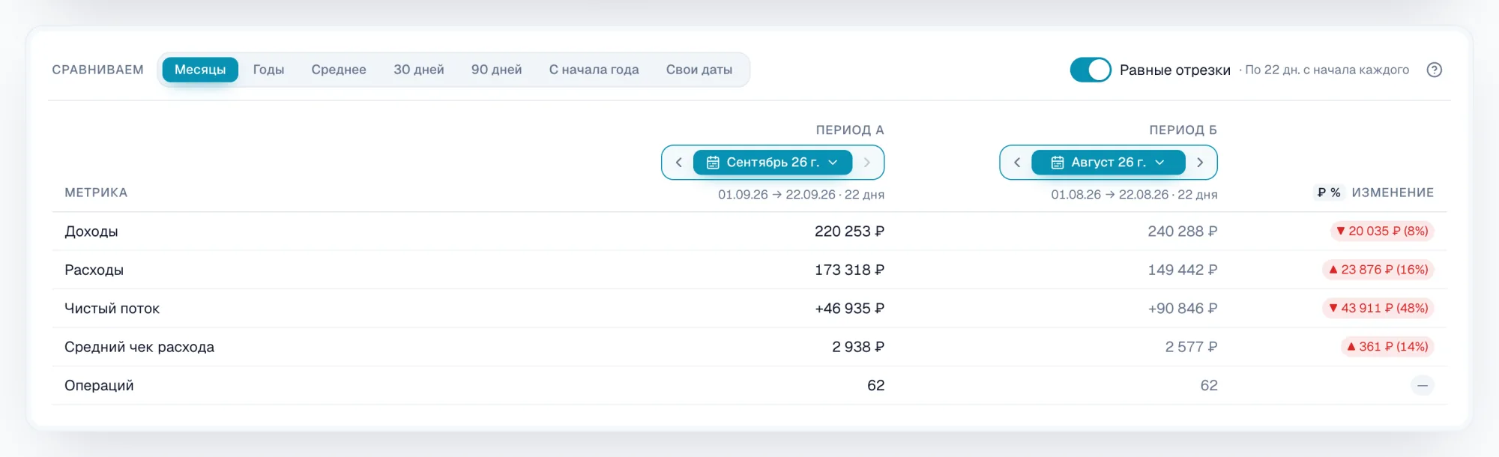Select the Операций row label
Image resolution: width=1499 pixels, height=457 pixels.
point(99,386)
